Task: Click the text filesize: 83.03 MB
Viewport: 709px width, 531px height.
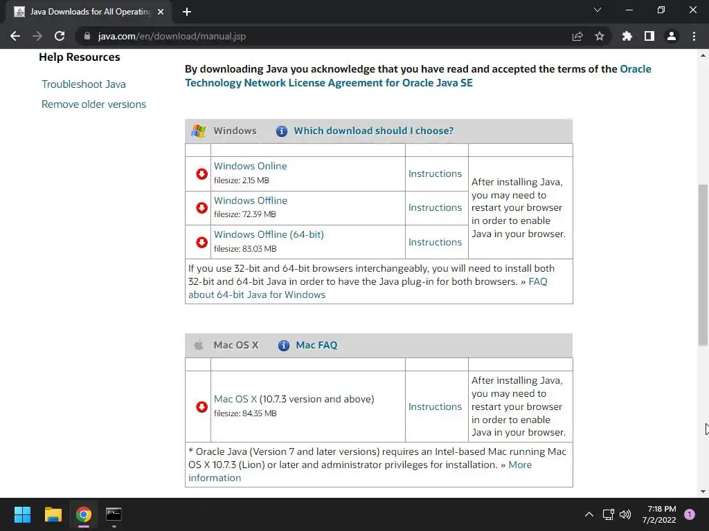Action: point(245,249)
